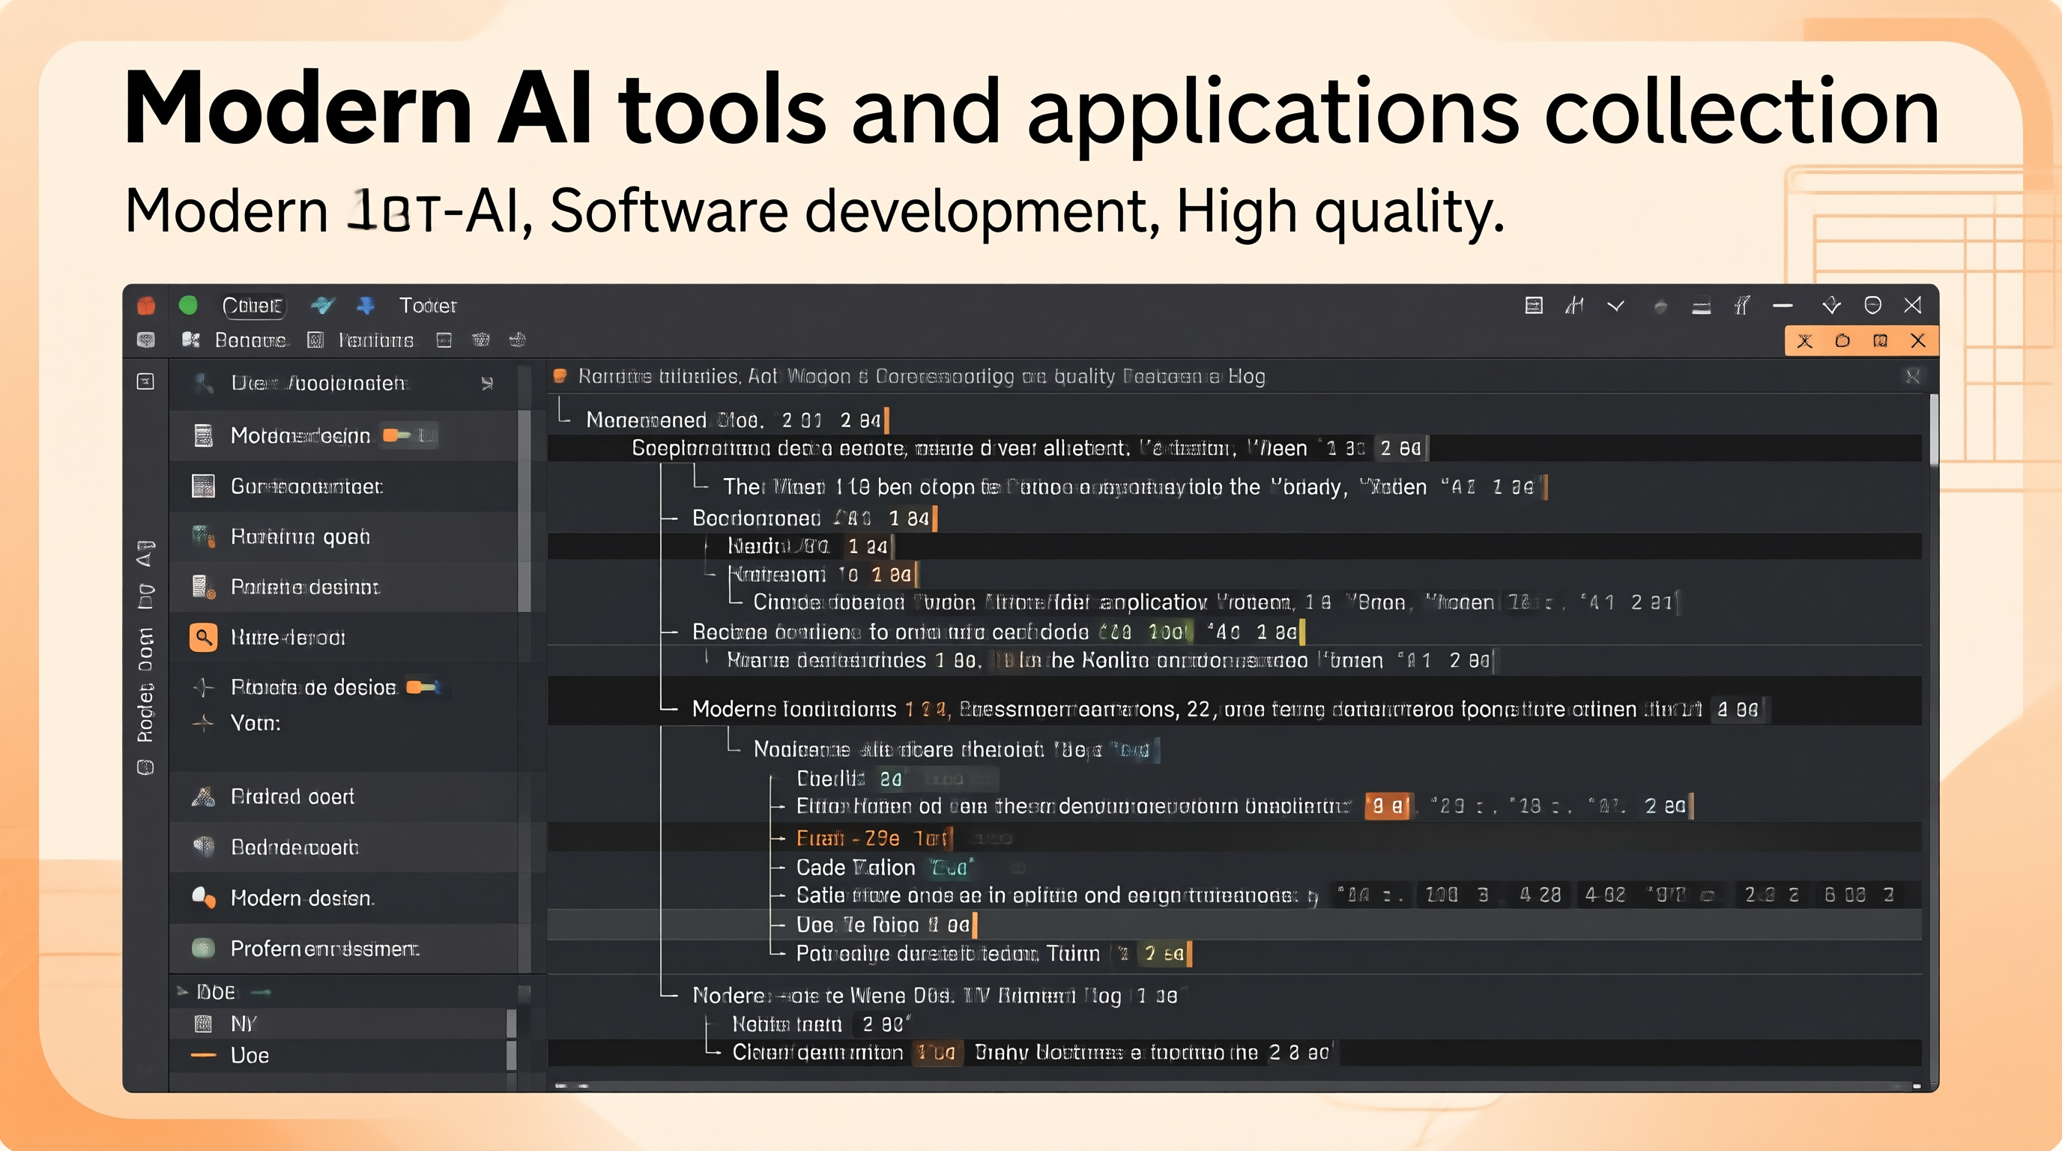Open the Todter tab in title bar
Viewport: 2062px width, 1151px height.
pyautogui.click(x=427, y=305)
